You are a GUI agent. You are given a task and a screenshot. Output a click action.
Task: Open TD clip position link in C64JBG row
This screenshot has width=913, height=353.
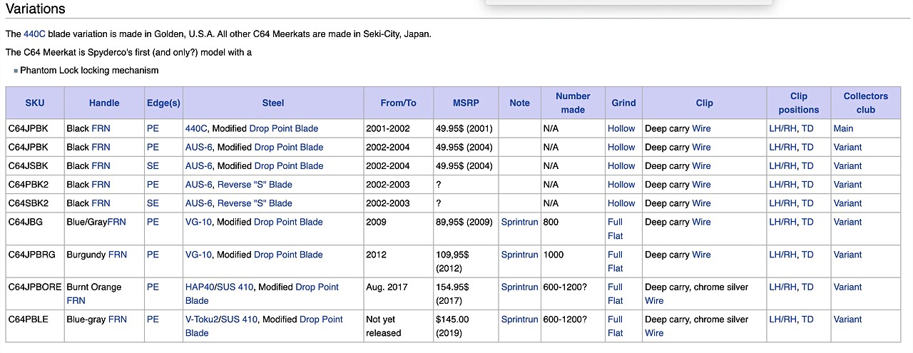(807, 222)
